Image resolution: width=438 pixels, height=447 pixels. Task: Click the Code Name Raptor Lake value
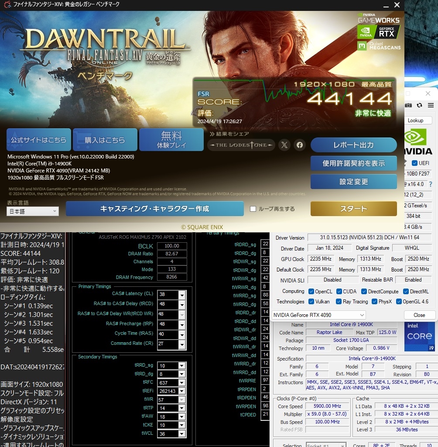pos(329,332)
